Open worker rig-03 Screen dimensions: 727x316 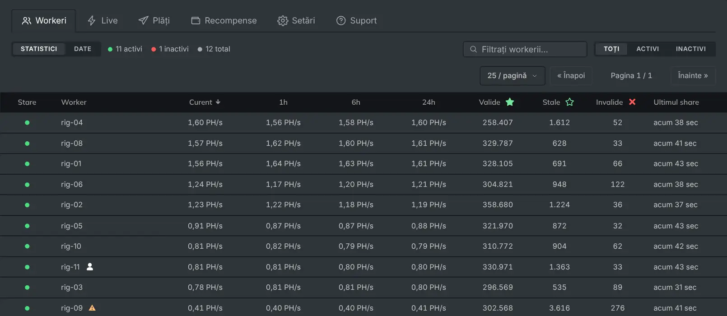tap(72, 288)
